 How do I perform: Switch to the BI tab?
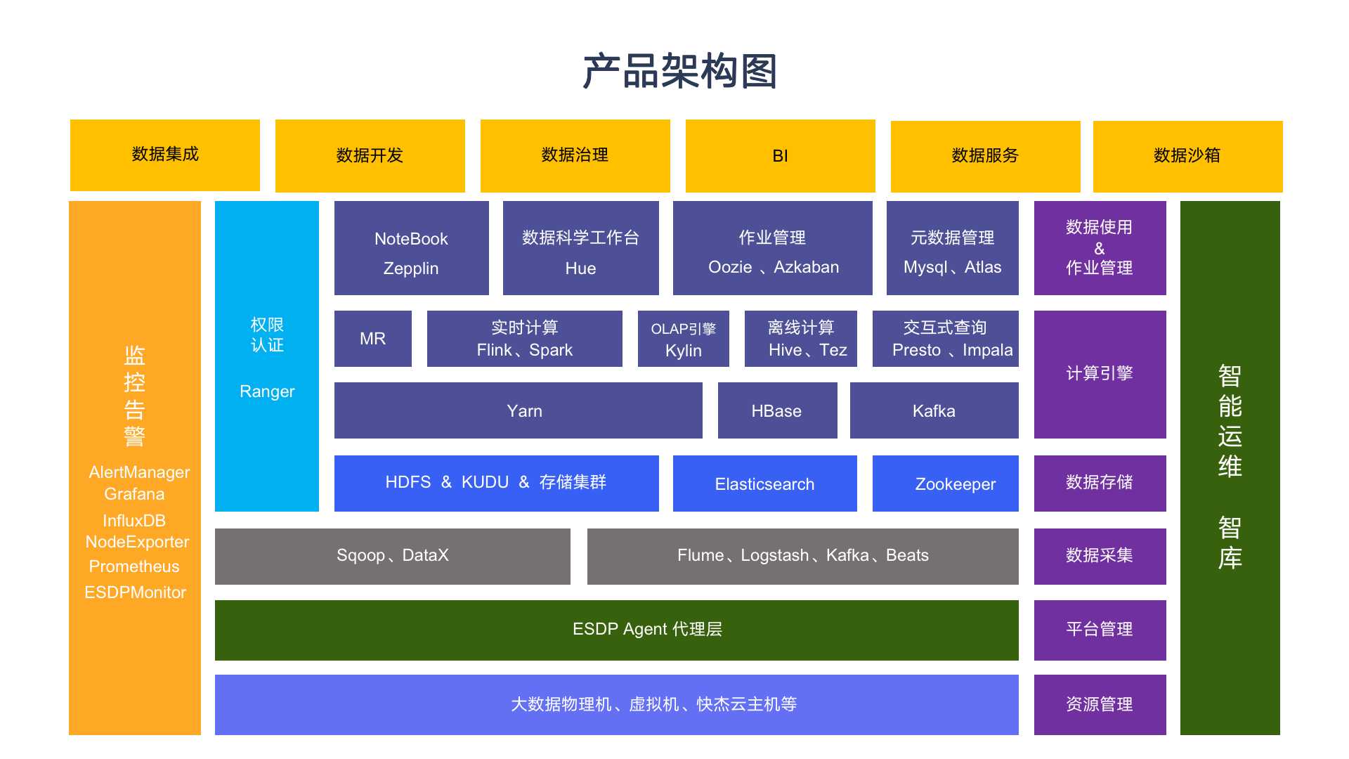[x=780, y=155]
